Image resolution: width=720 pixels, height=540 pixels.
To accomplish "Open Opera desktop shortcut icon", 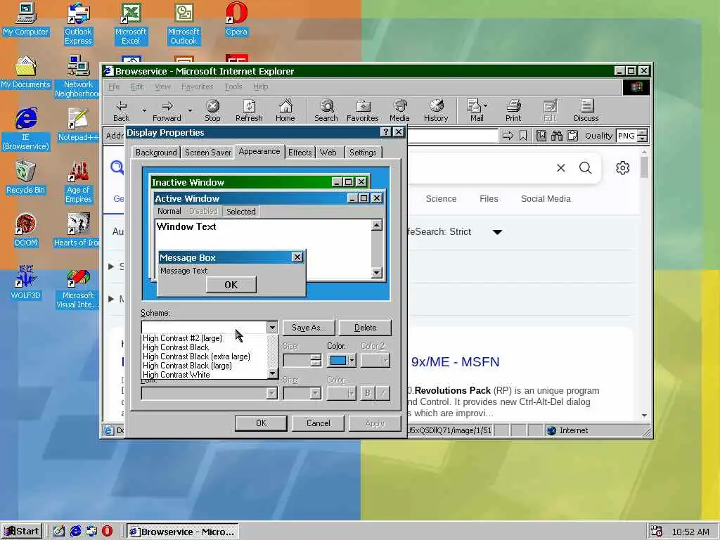I will [236, 19].
